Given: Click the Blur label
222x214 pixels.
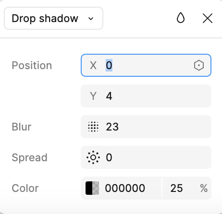Looking at the screenshot, I should point(22,127).
